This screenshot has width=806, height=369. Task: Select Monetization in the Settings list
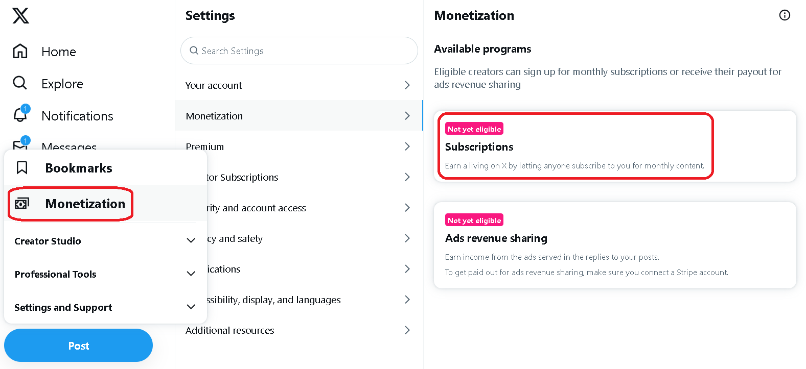pyautogui.click(x=298, y=116)
